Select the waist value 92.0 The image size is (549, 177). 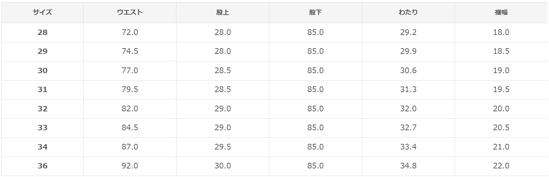pos(130,166)
